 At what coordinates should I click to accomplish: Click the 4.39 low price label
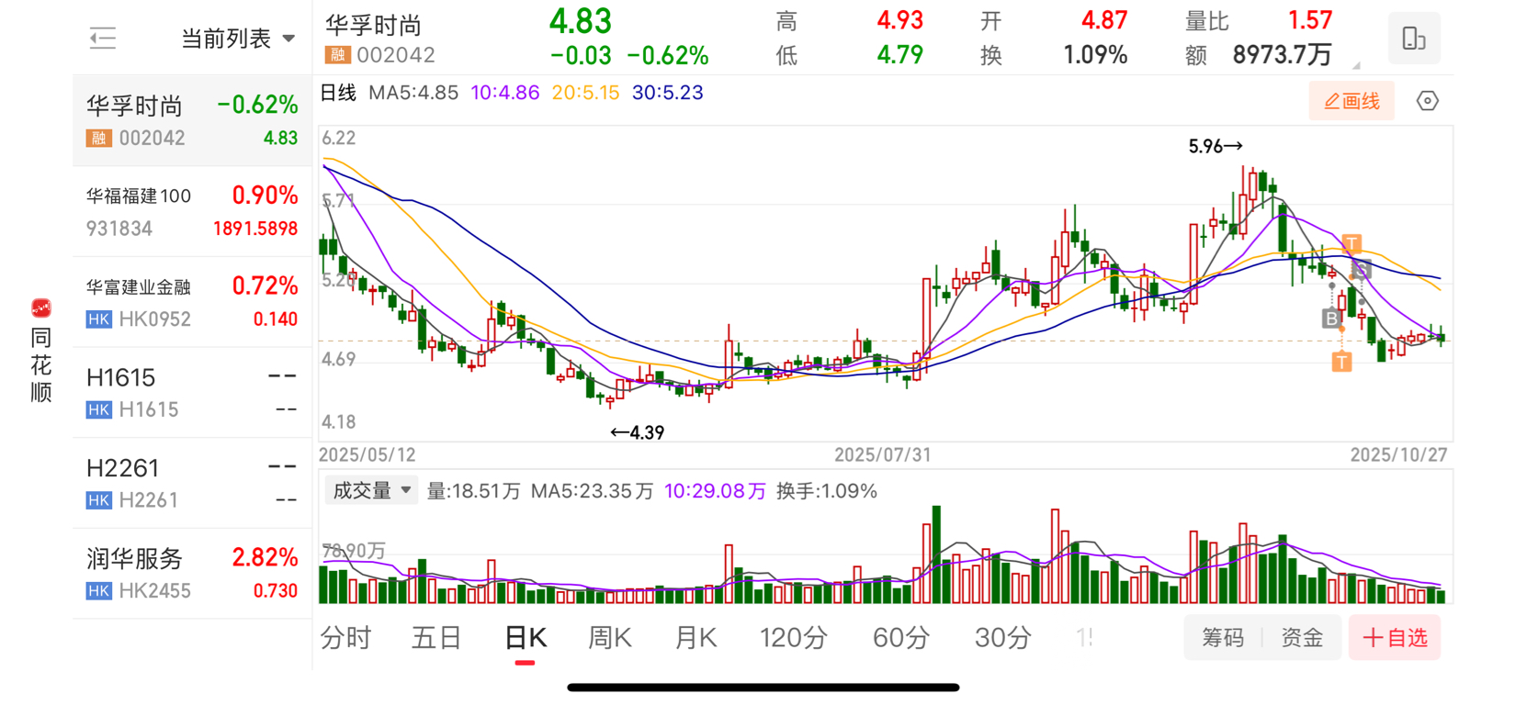pyautogui.click(x=637, y=432)
